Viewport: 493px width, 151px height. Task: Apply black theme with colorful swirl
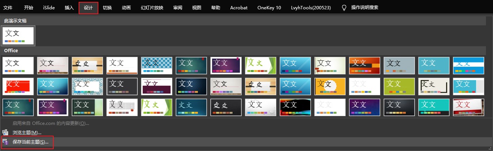(x=295, y=107)
